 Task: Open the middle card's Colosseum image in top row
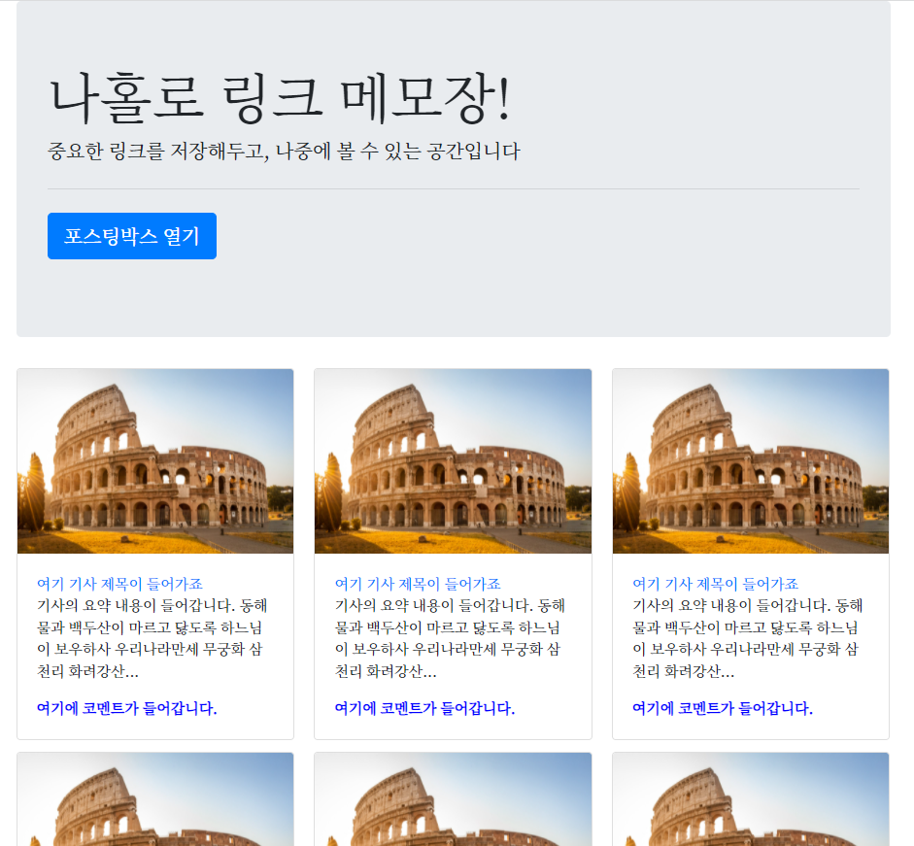click(453, 461)
